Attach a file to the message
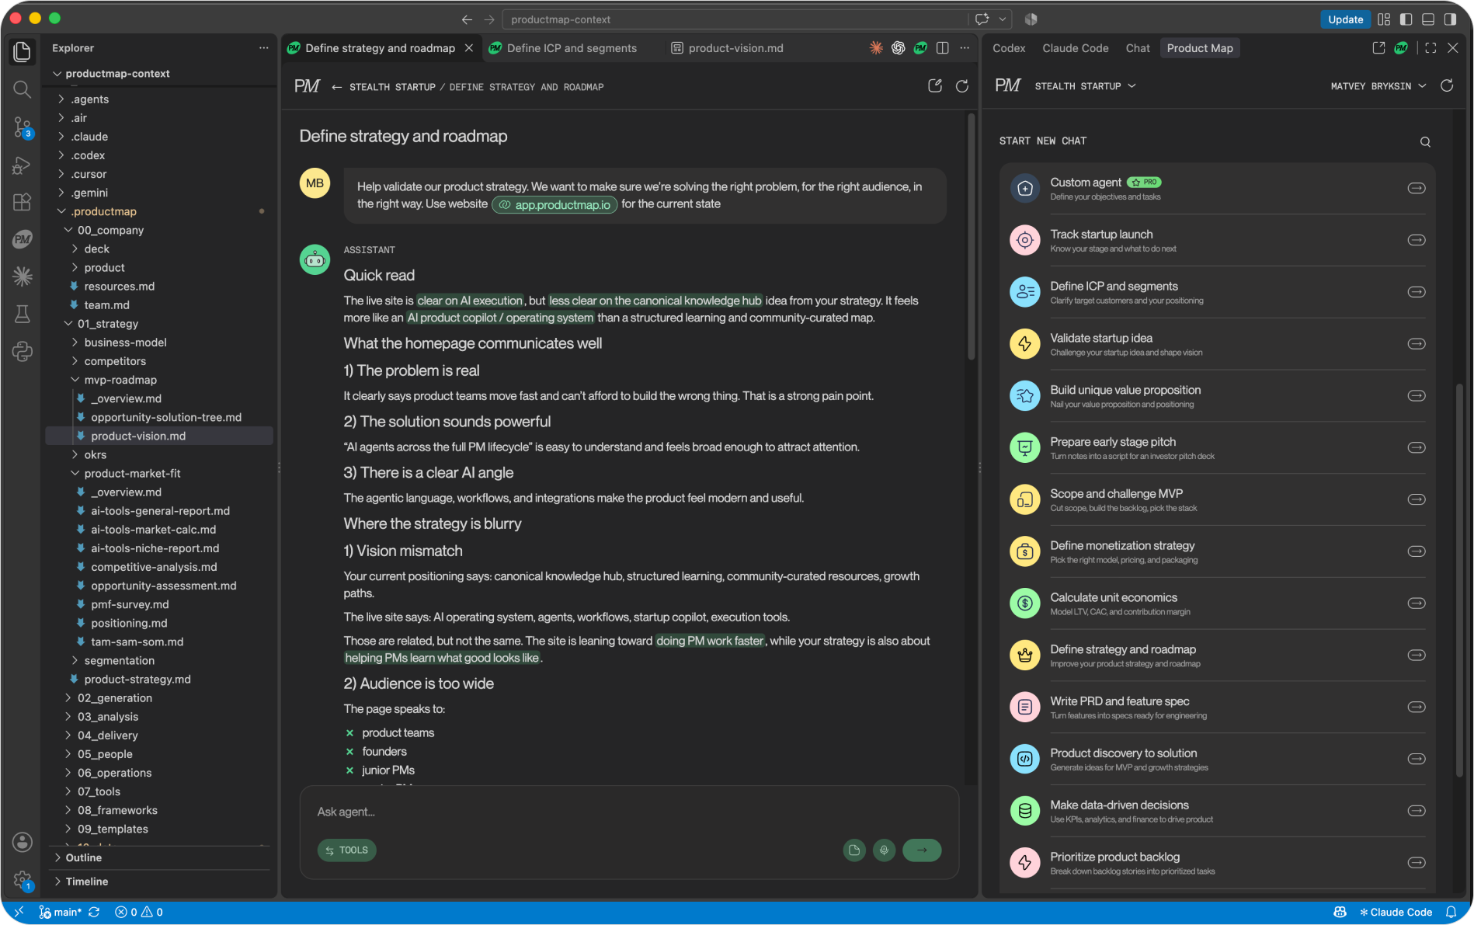 pyautogui.click(x=854, y=850)
